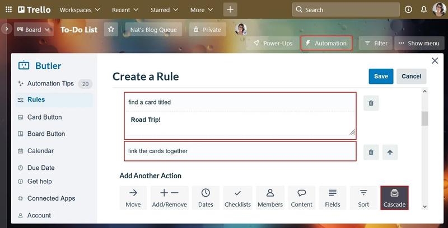Viewport: 448px width, 228px height.
Task: Select the Rules section
Action: [x=54, y=99]
